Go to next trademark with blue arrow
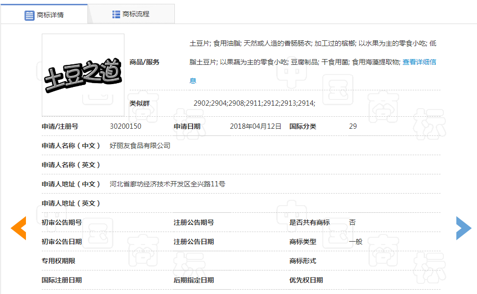The width and height of the screenshot is (477, 294). [464, 228]
